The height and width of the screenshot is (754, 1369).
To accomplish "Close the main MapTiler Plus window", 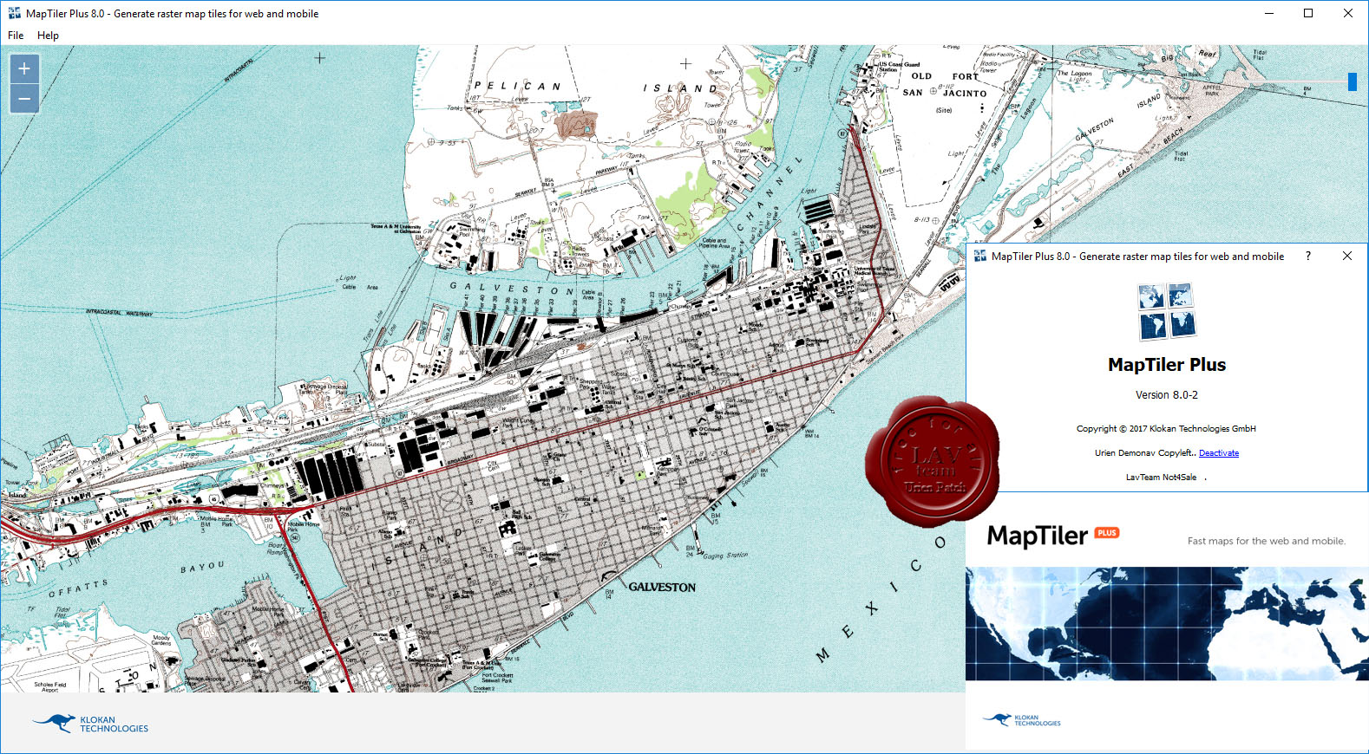I will coord(1348,13).
